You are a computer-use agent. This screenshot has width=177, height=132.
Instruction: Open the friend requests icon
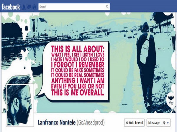(24, 7)
